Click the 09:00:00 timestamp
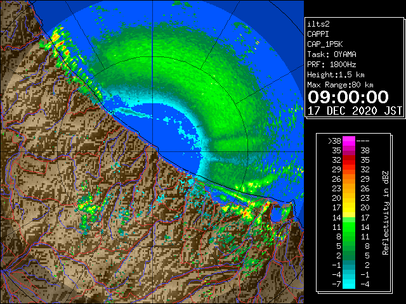This screenshot has height=304, width=406. (x=348, y=97)
